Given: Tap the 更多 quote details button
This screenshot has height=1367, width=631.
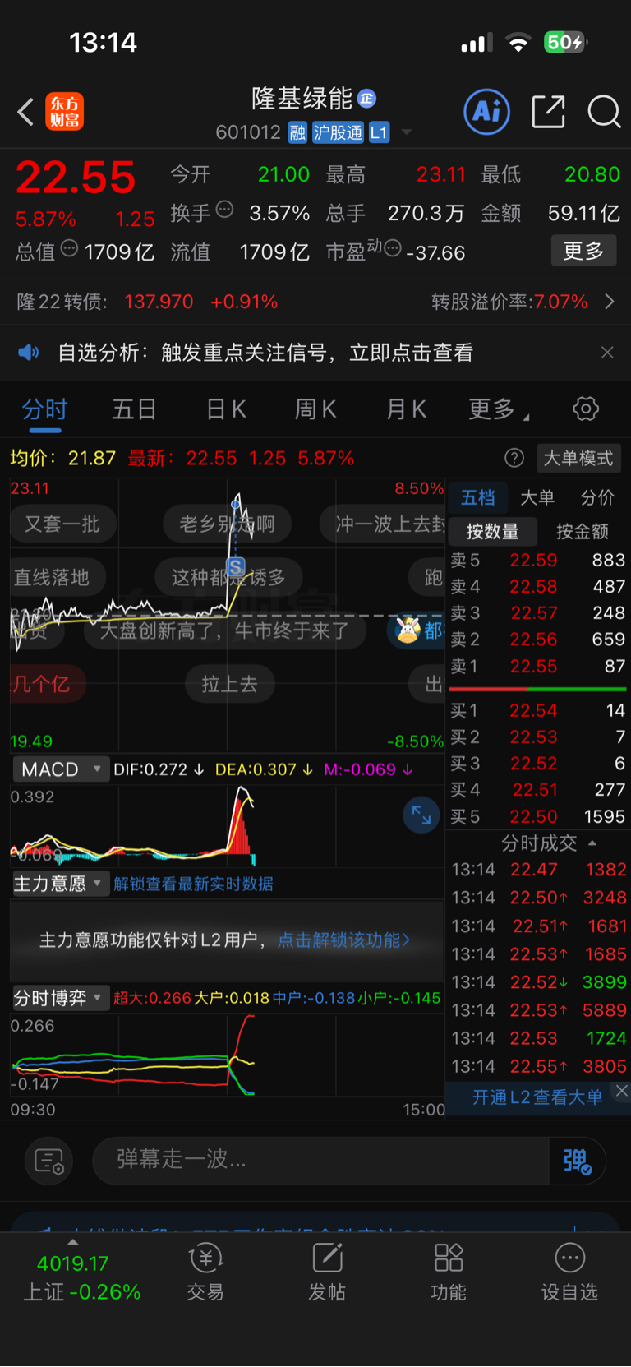Looking at the screenshot, I should [583, 251].
